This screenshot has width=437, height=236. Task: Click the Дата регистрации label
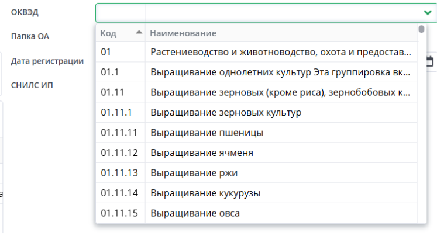click(47, 61)
